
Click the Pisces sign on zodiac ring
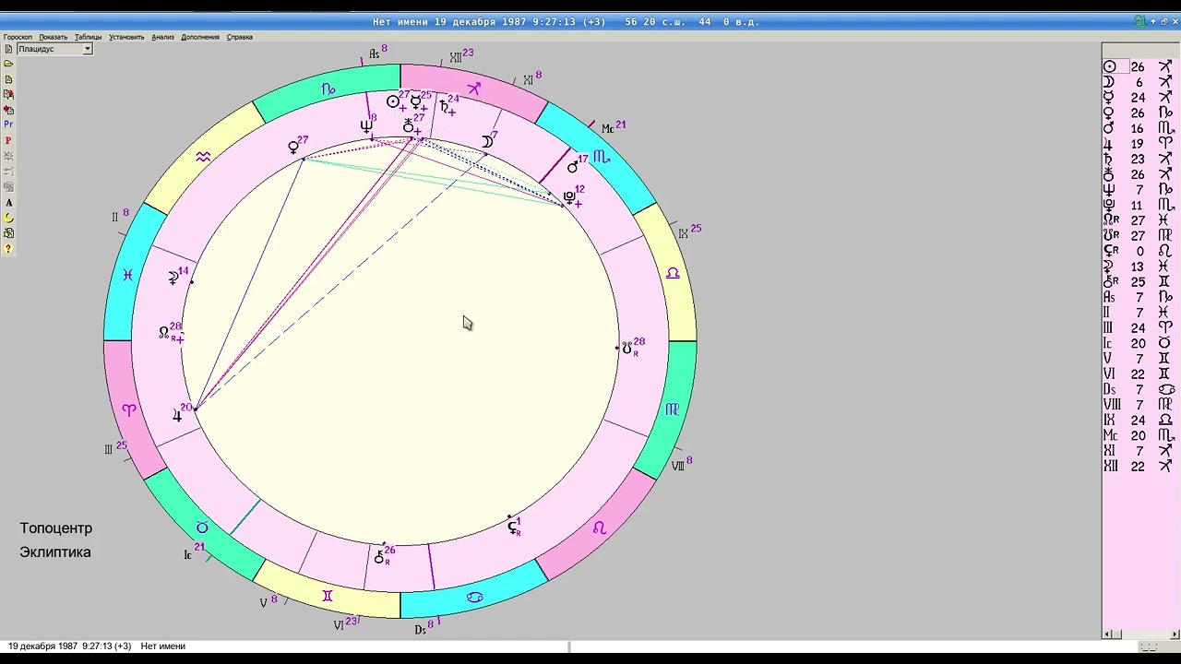click(127, 274)
